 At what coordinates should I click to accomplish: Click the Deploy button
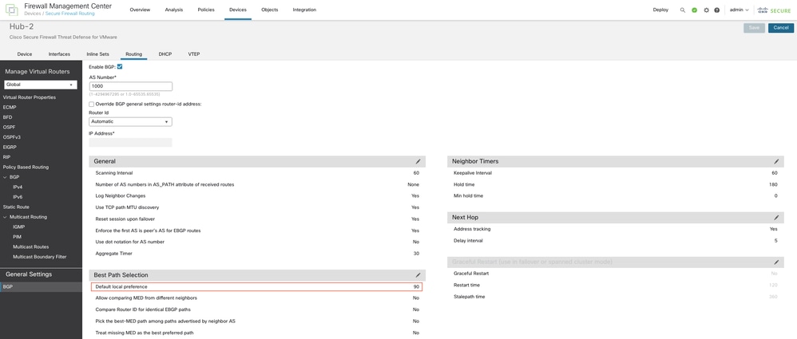coord(660,10)
